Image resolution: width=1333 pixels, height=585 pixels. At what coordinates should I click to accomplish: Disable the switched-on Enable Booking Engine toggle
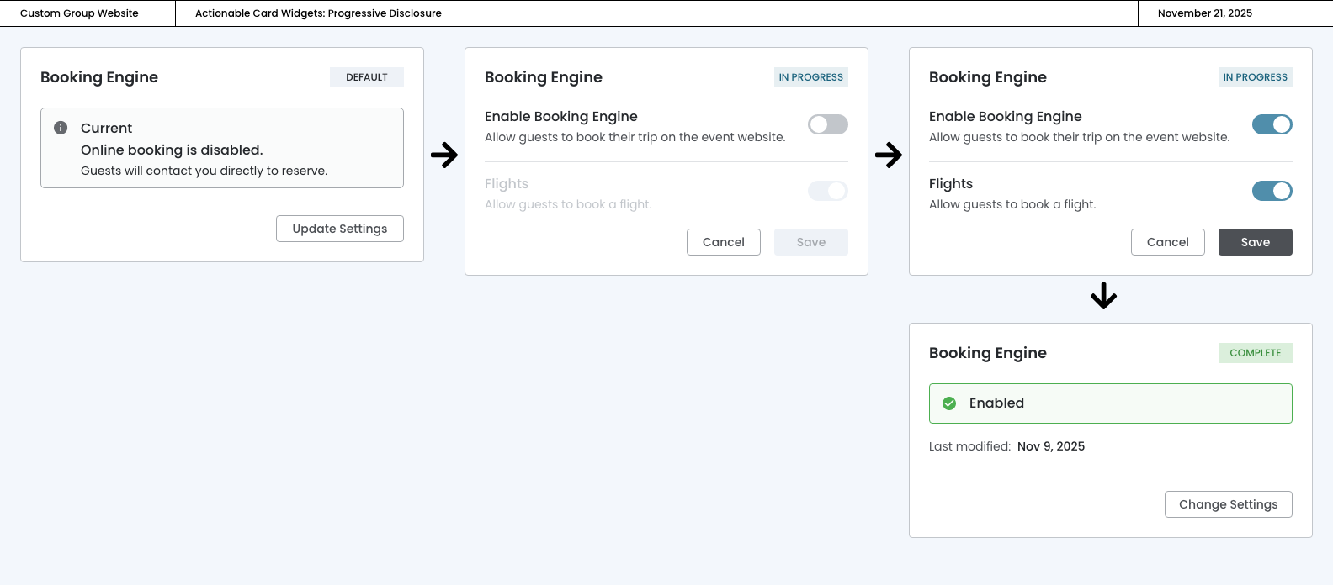tap(1272, 124)
